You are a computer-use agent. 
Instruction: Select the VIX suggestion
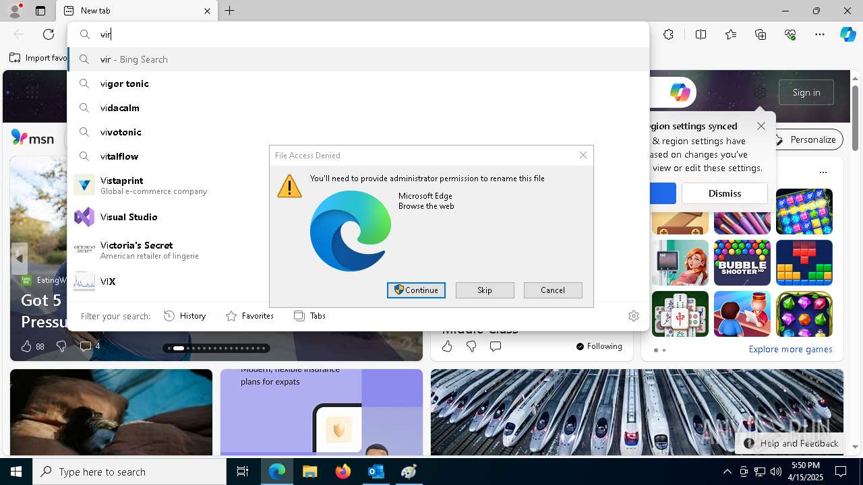coord(169,282)
